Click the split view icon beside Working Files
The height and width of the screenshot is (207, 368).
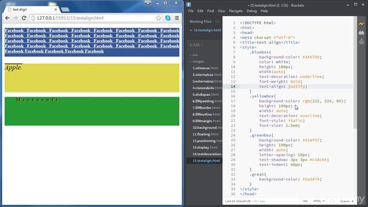point(217,21)
